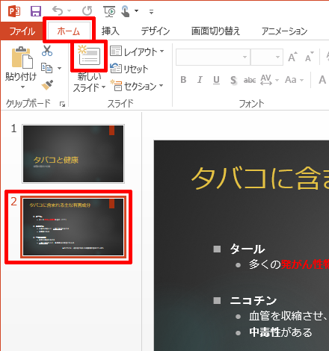Click the リセット (Reset) slide icon

coord(129,69)
